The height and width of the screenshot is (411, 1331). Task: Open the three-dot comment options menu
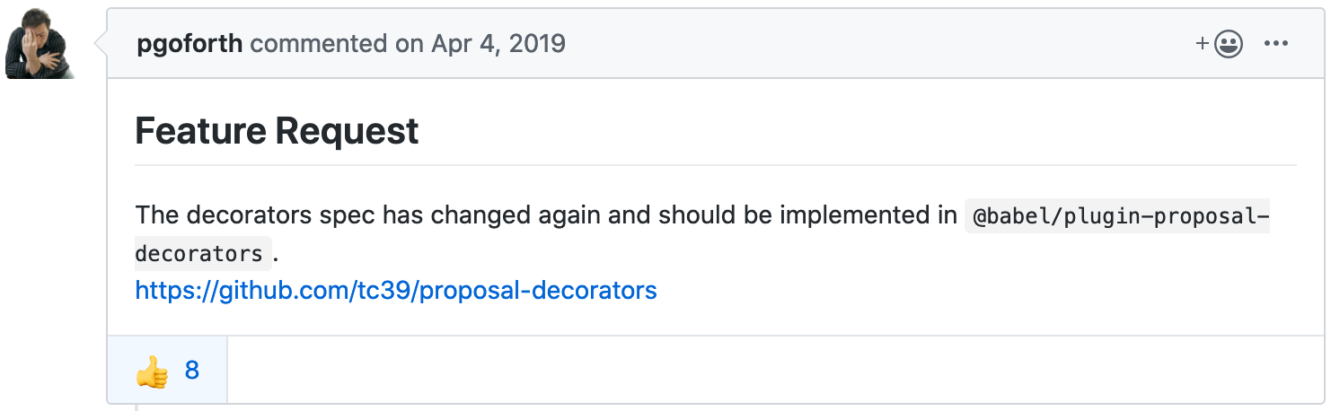pyautogui.click(x=1275, y=44)
